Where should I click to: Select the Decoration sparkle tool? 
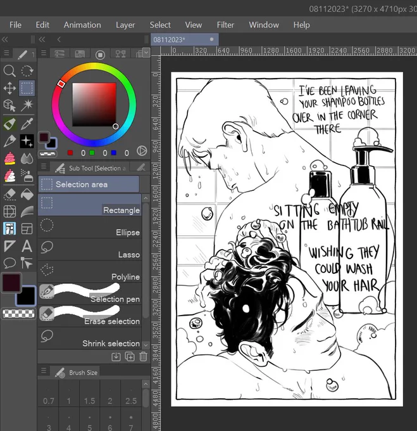pyautogui.click(x=27, y=141)
